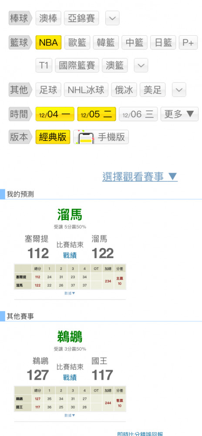Image resolution: width=202 pixels, height=436 pixels.
Task: Switch to 經典版 version
Action: point(53,137)
